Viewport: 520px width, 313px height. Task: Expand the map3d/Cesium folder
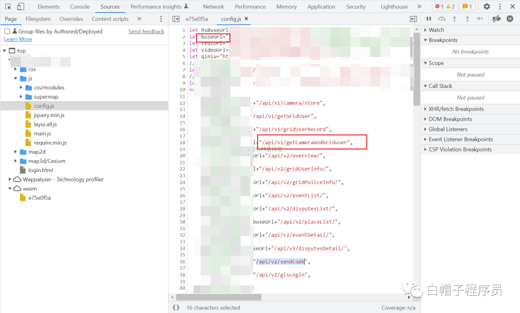point(15,161)
